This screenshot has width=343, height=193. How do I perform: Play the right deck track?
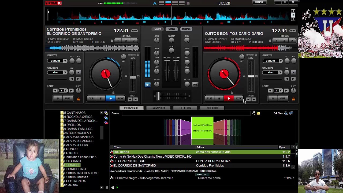(229, 99)
